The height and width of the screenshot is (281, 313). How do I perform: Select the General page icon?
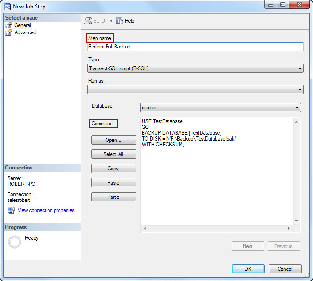coord(9,25)
